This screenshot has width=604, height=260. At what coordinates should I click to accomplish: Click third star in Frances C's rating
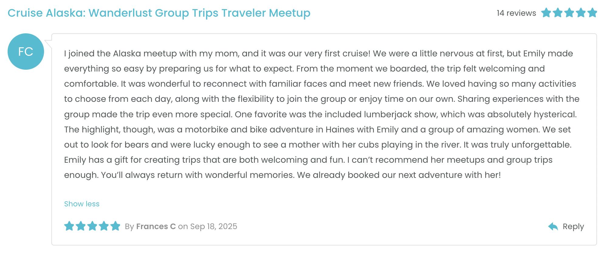coord(92,226)
